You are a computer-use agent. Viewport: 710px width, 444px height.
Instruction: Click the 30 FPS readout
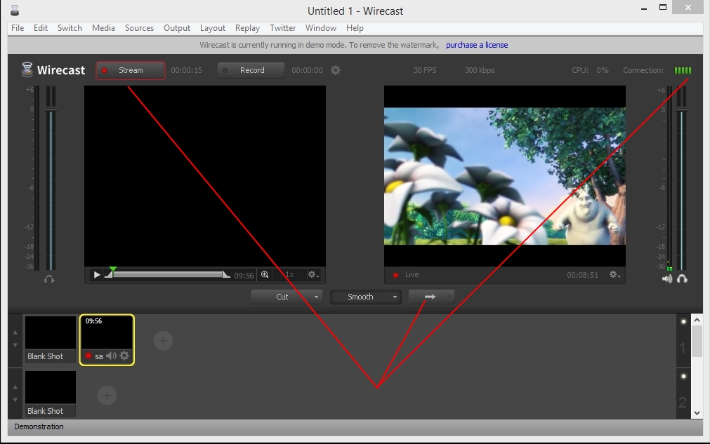pyautogui.click(x=425, y=70)
